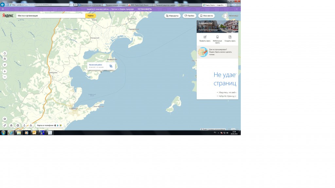Print the map using printer icon
The height and width of the screenshot is (188, 335).
pos(18,125)
